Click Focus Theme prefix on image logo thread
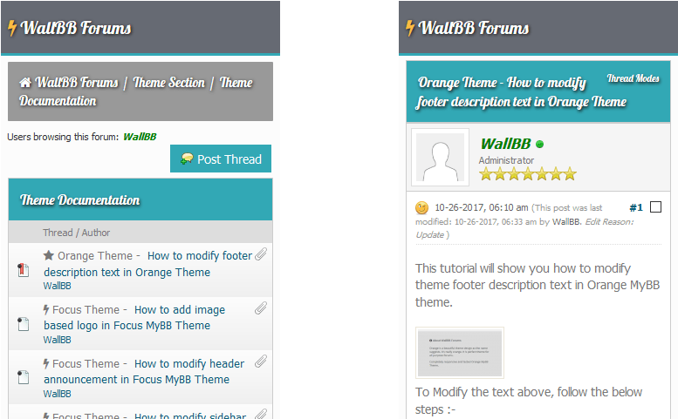The height and width of the screenshot is (419, 678). (x=90, y=309)
